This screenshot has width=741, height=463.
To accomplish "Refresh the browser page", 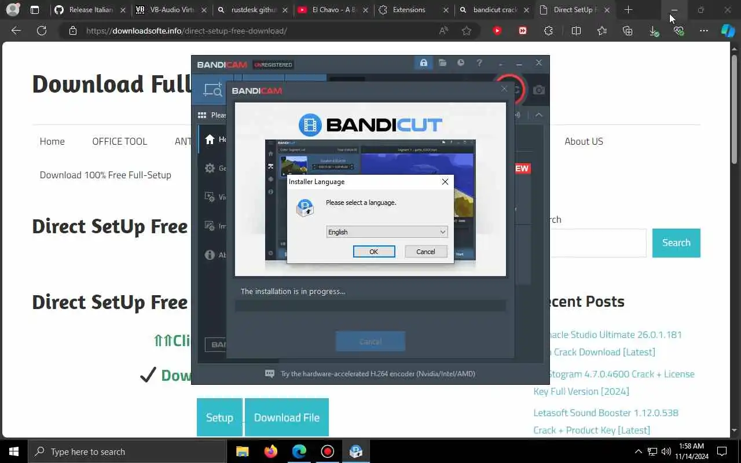I will pyautogui.click(x=42, y=31).
